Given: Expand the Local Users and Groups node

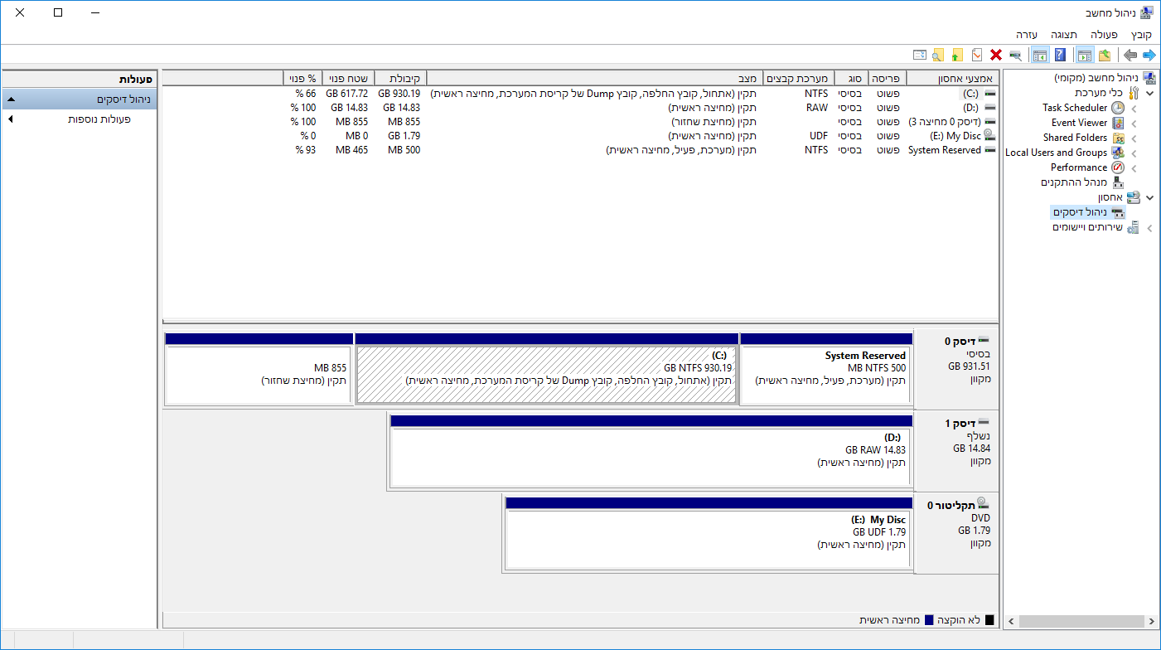Looking at the screenshot, I should click(1134, 153).
